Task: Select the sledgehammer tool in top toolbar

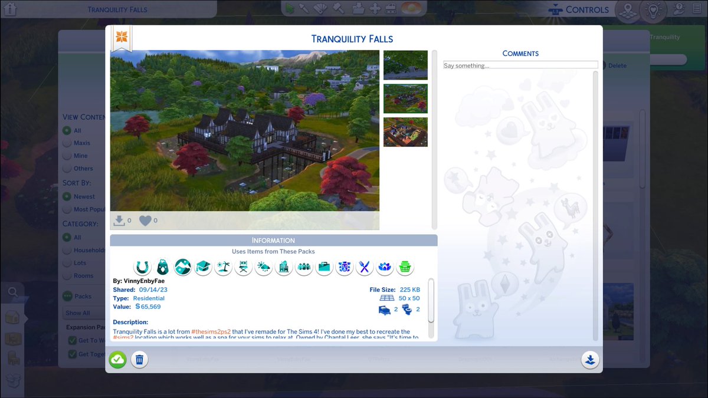Action: coord(338,8)
